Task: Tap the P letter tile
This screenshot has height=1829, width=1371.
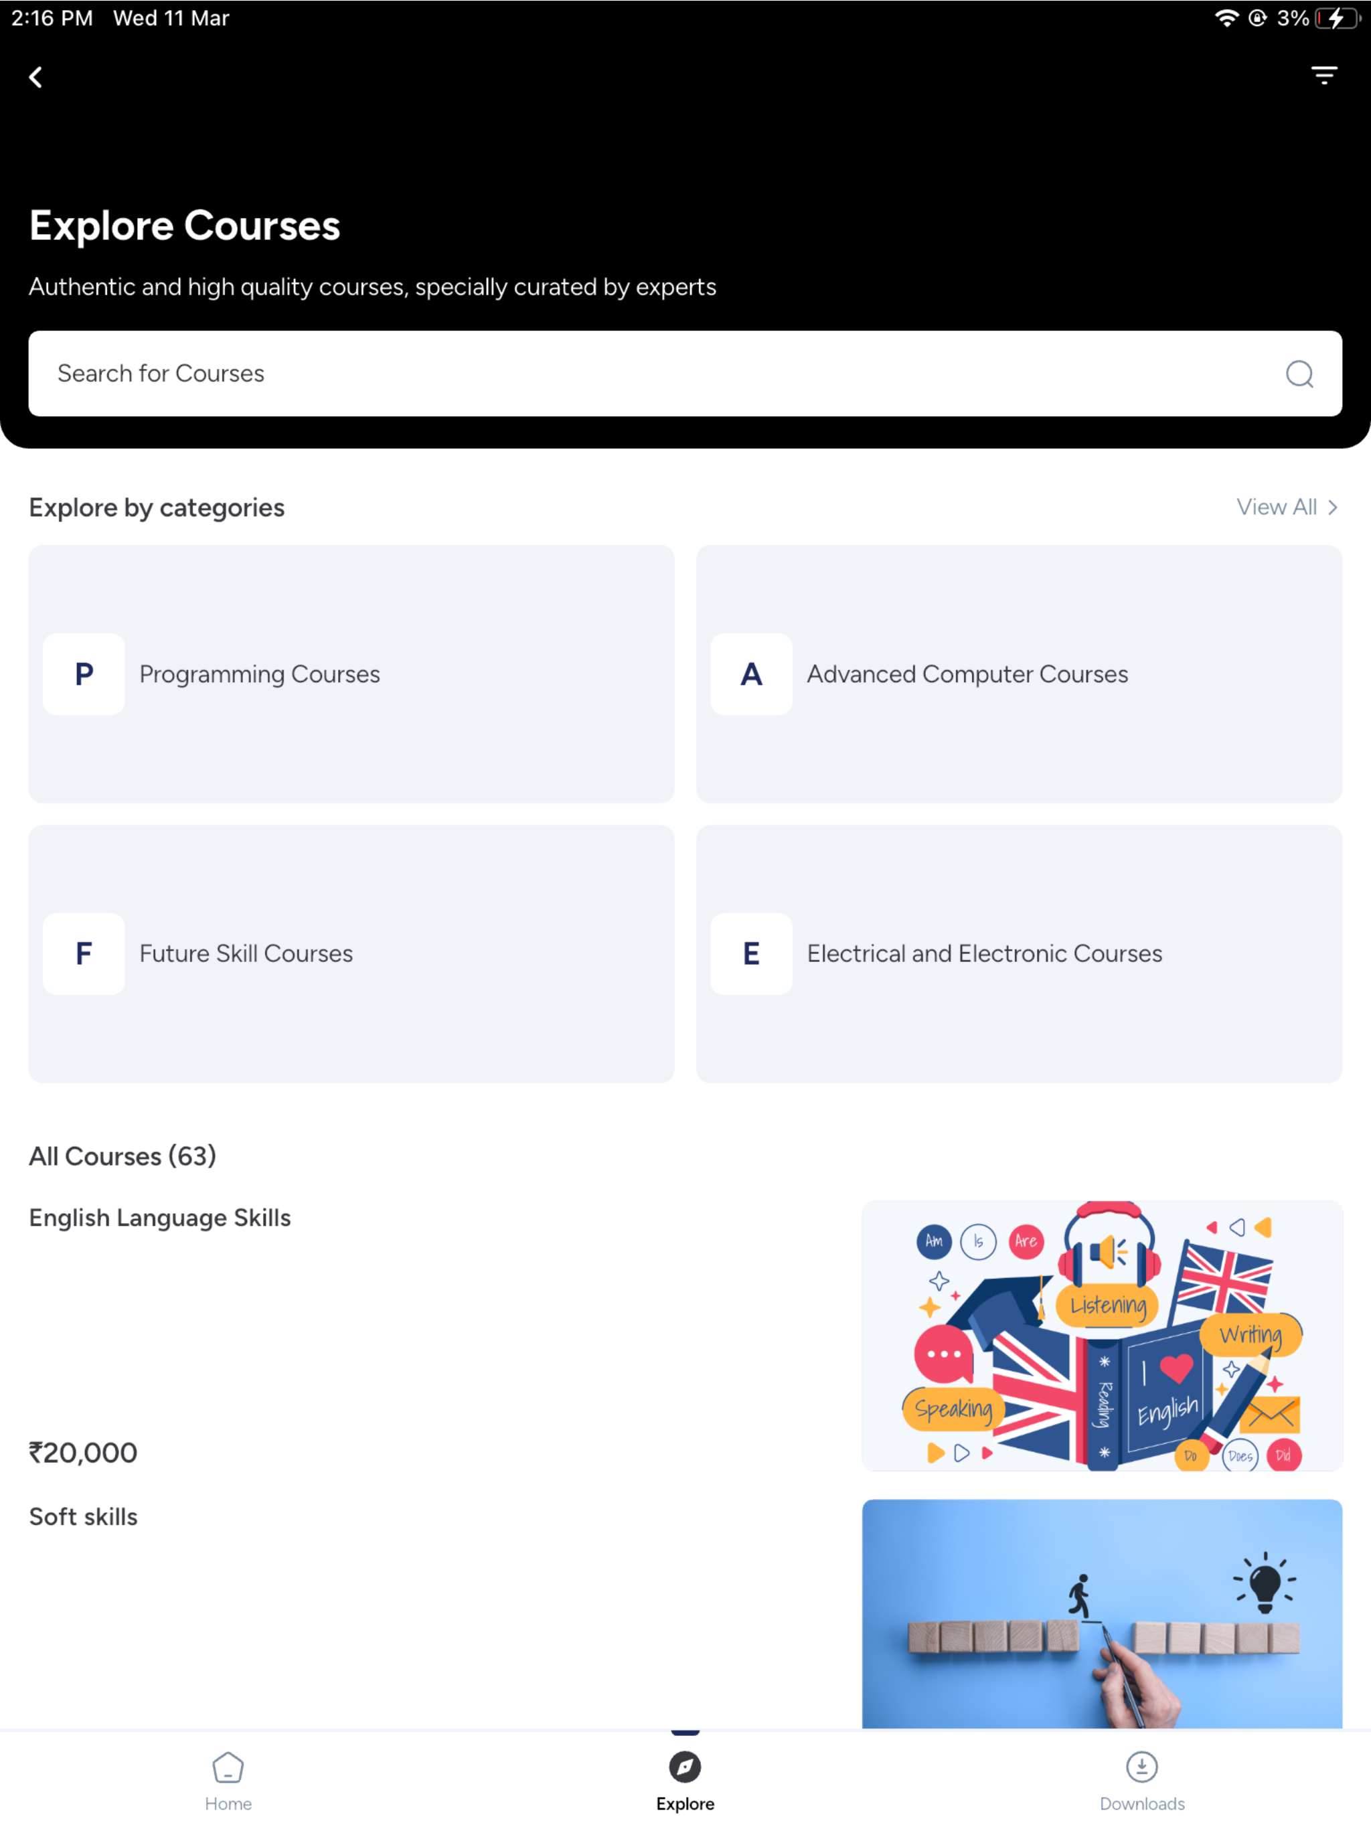Action: tap(84, 674)
